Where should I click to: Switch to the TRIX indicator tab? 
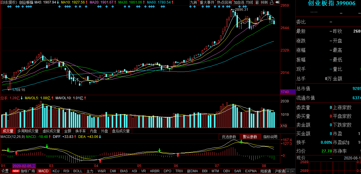click(x=179, y=171)
